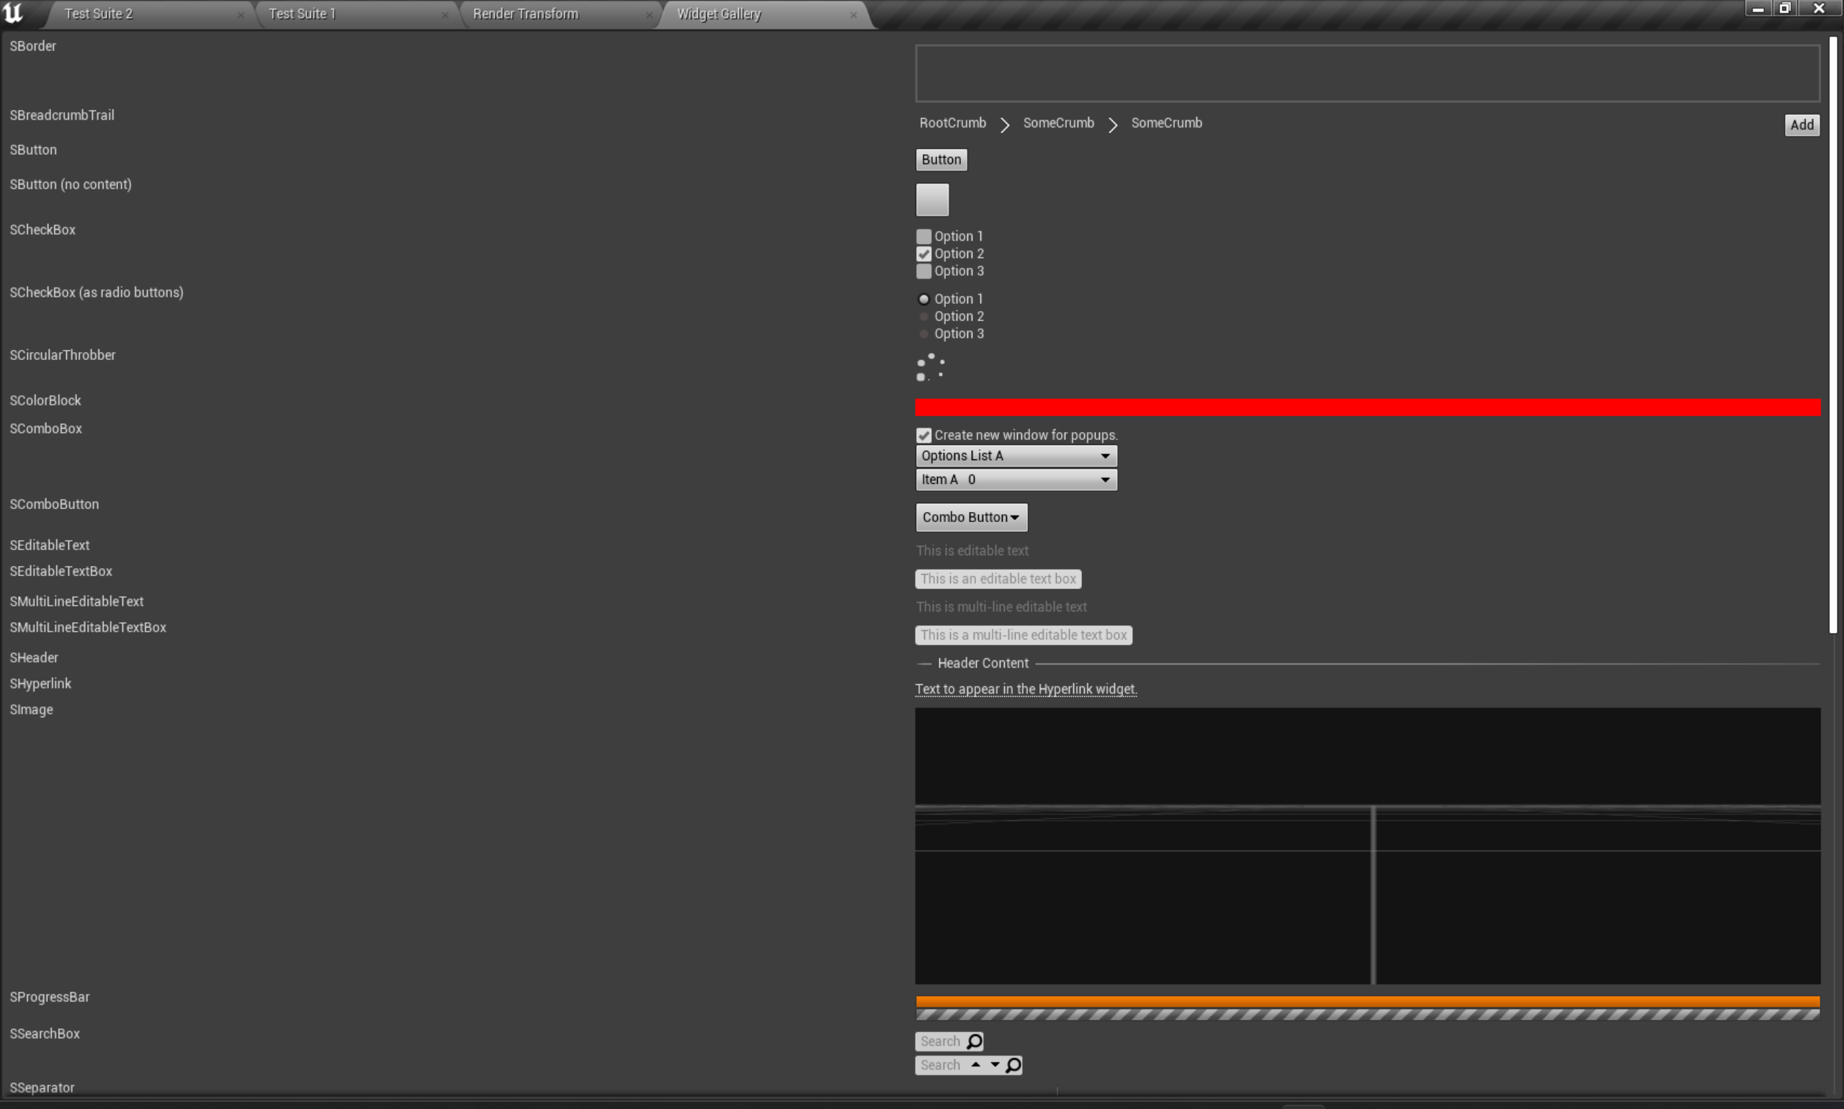Click magnifier icon in second search box
Screen dimensions: 1844x1109
(x=1013, y=1065)
